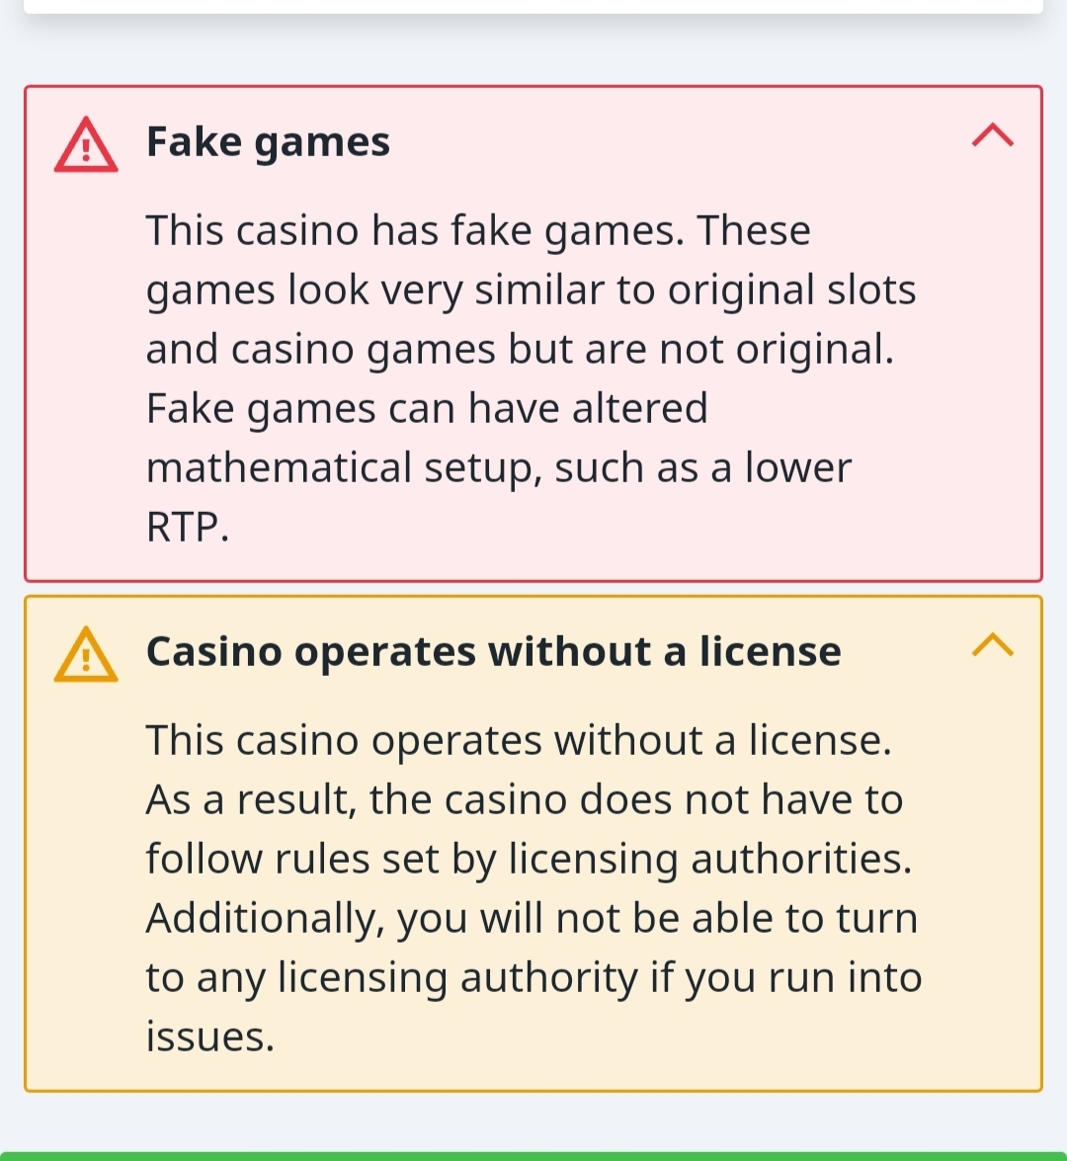Viewport: 1067px width, 1161px height.
Task: Click text "mathematical setup, such as a lower"
Action: pyautogui.click(x=499, y=468)
